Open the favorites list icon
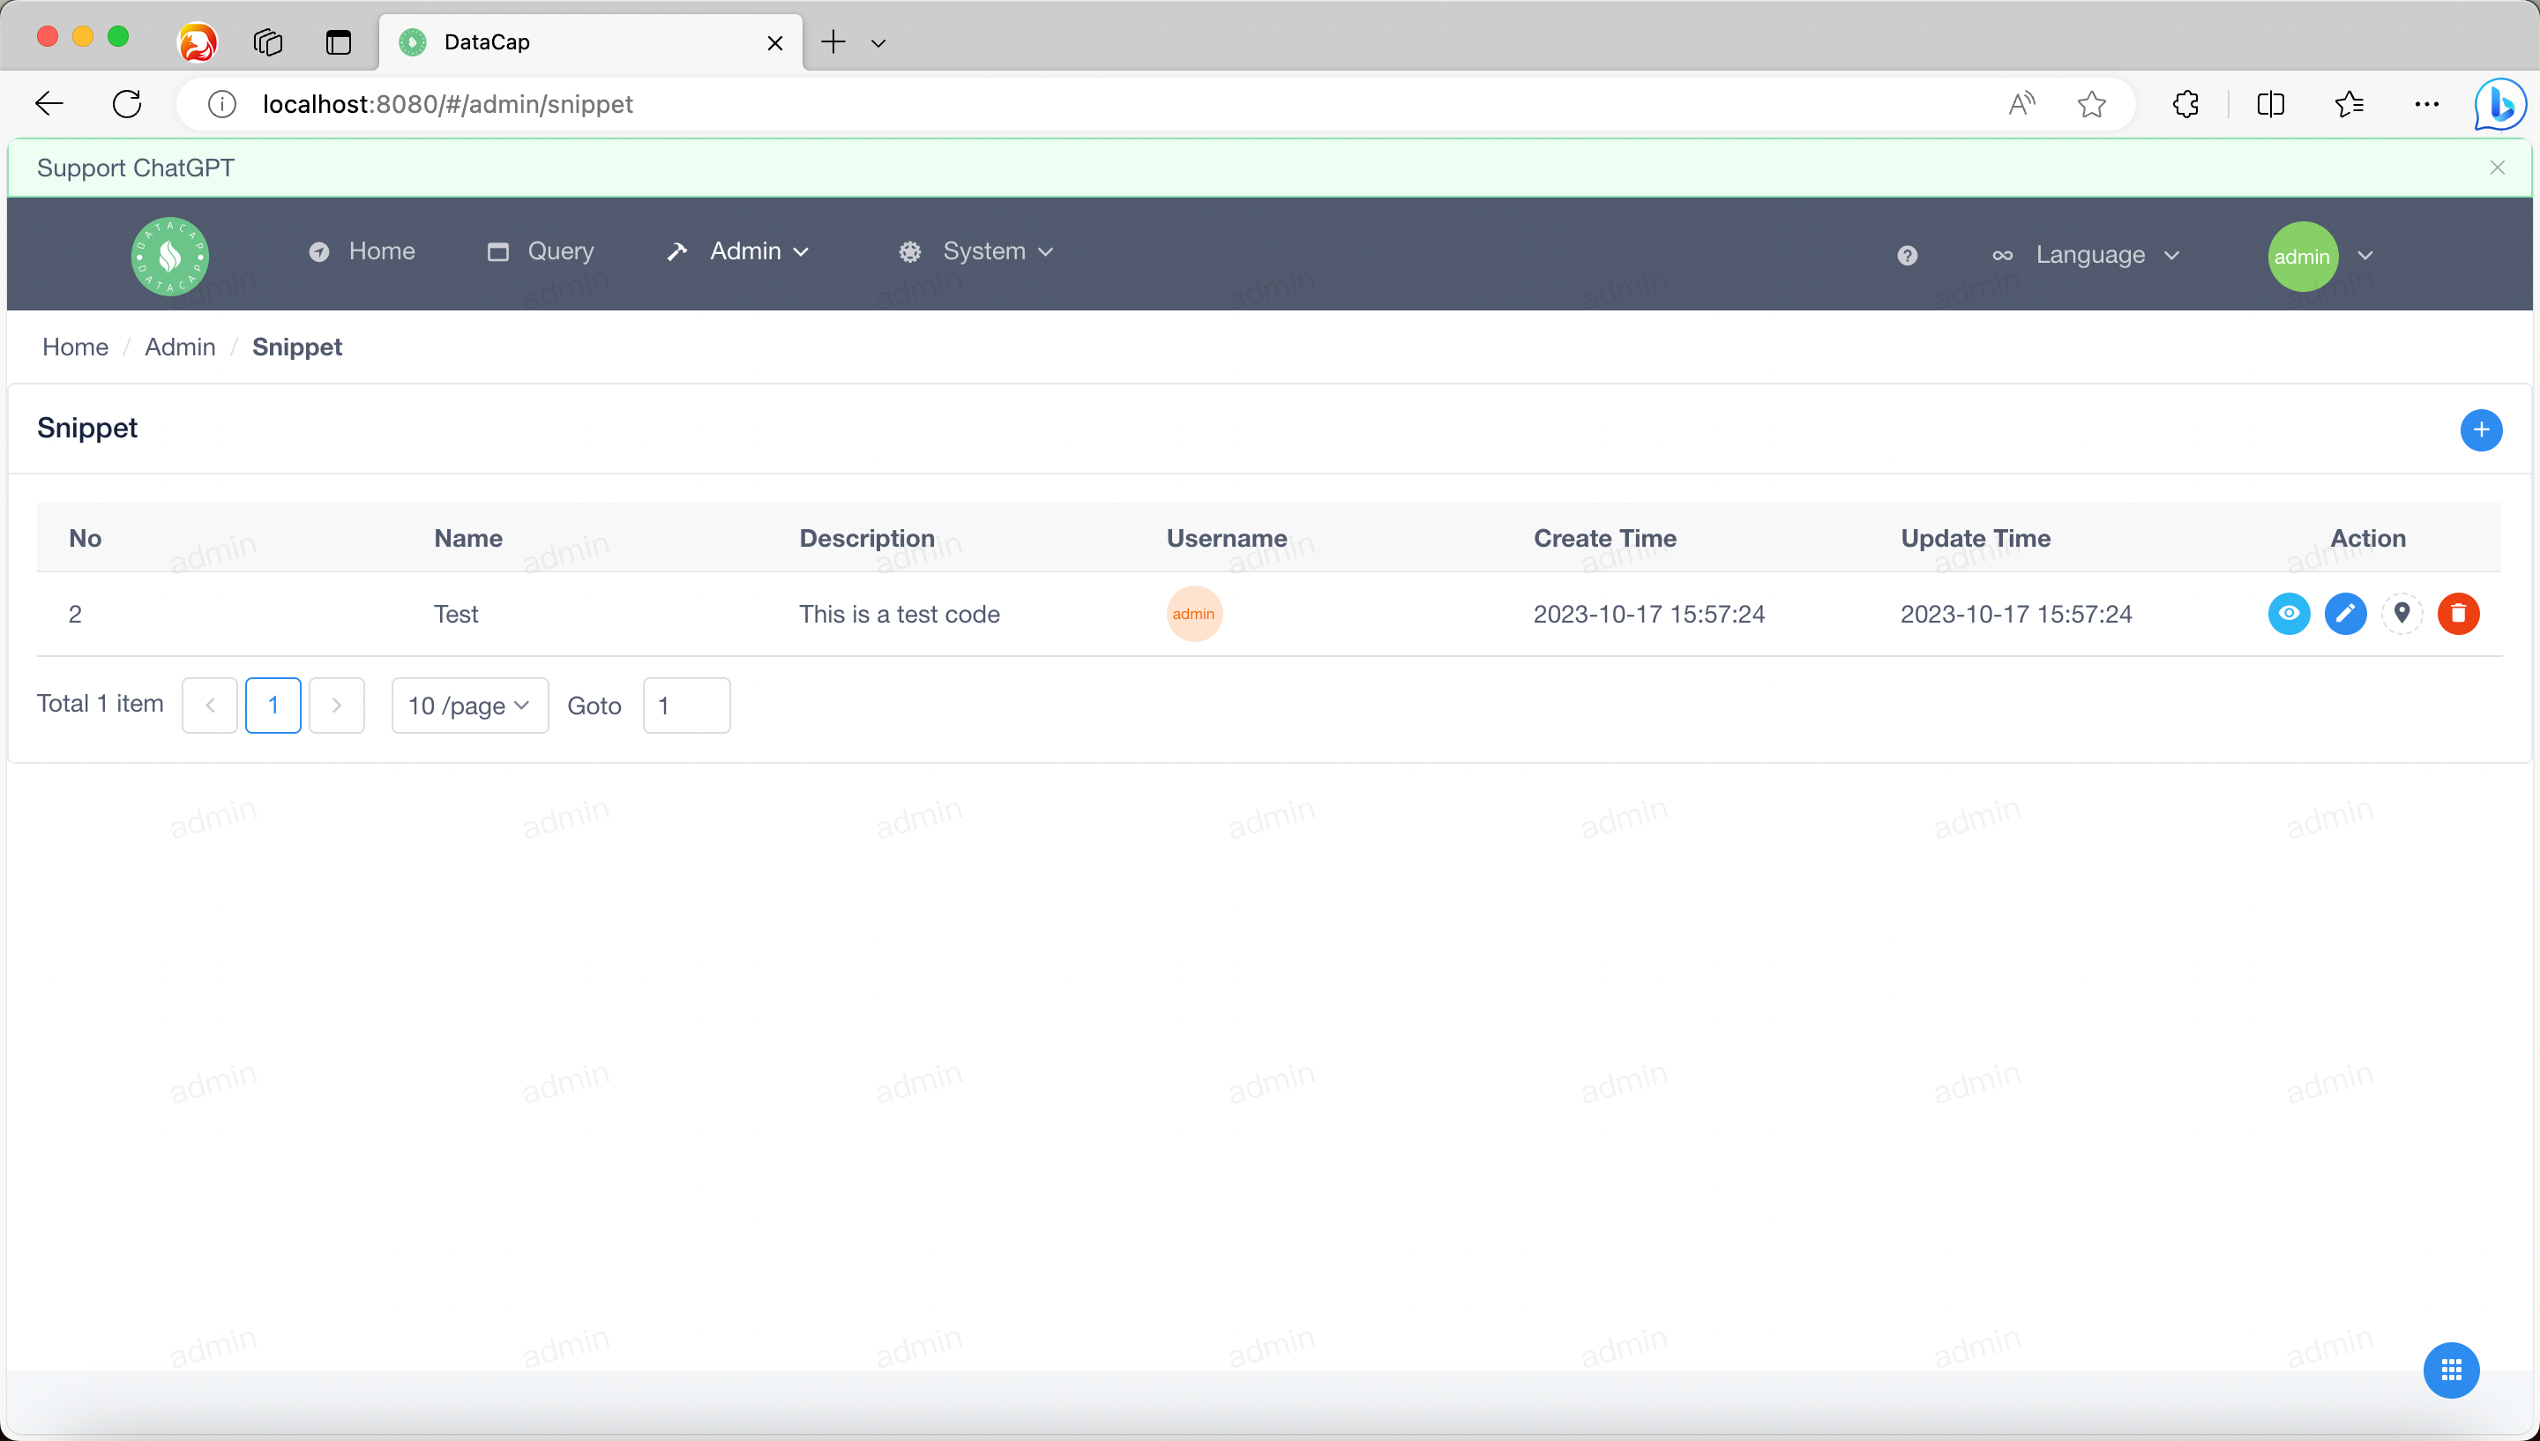Screen dimensions: 2540x1441 click(x=2349, y=104)
